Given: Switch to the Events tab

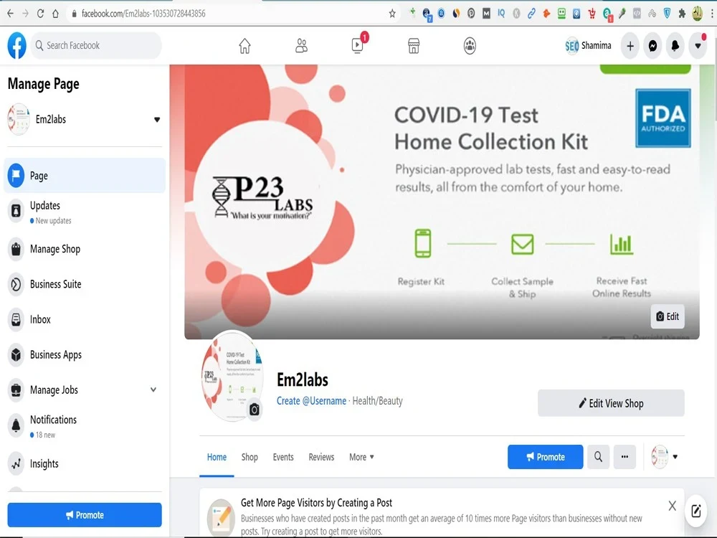Looking at the screenshot, I should pos(283,457).
